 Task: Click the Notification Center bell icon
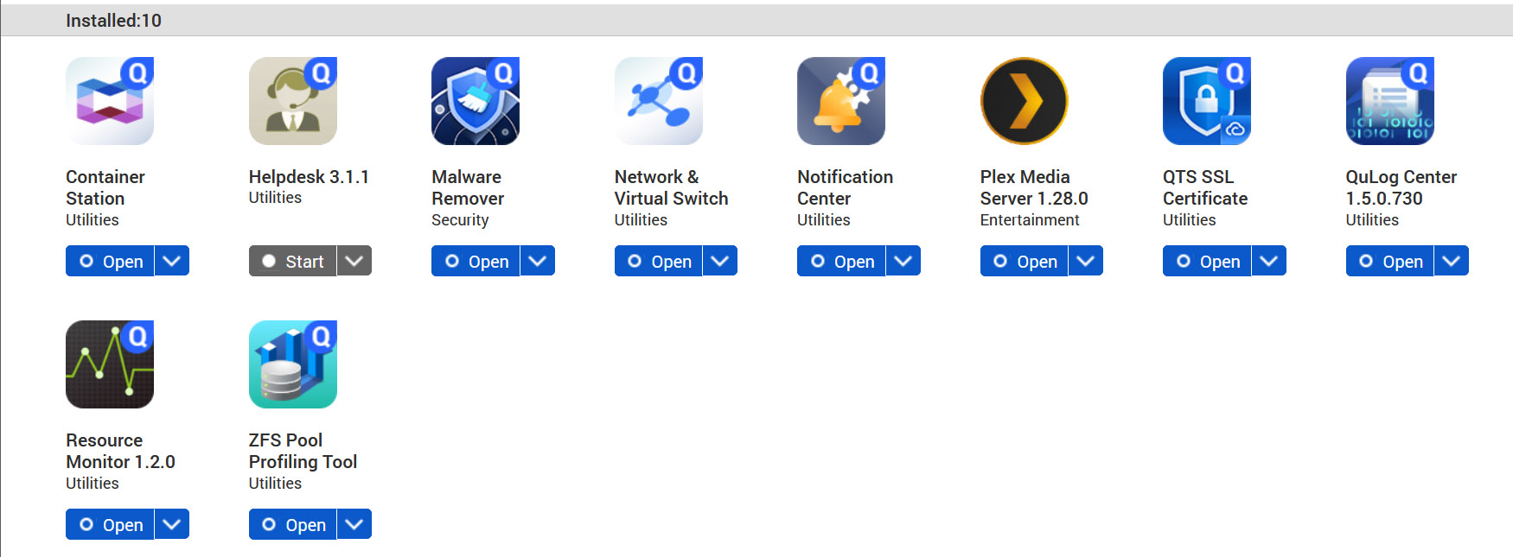[841, 101]
